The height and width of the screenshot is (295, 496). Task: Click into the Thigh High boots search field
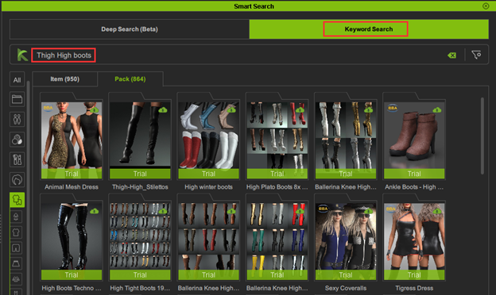point(64,56)
